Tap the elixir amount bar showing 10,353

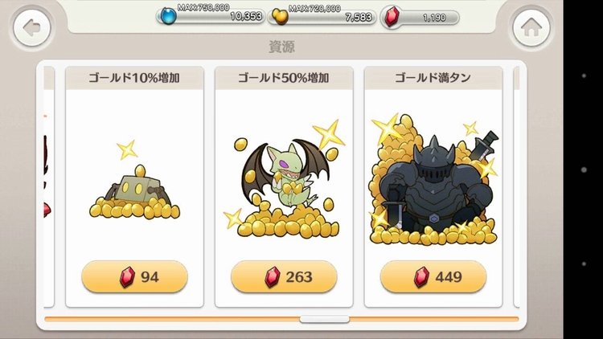[x=211, y=17]
